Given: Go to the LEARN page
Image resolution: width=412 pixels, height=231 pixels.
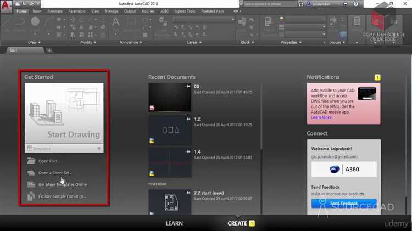Looking at the screenshot, I should 174,223.
